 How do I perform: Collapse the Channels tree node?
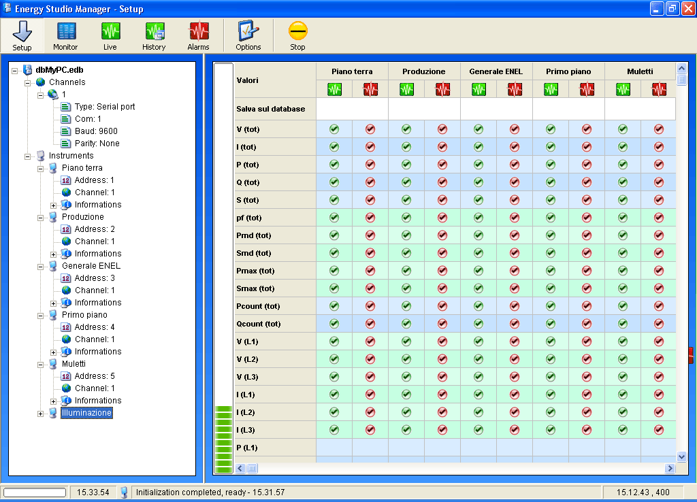tap(28, 82)
